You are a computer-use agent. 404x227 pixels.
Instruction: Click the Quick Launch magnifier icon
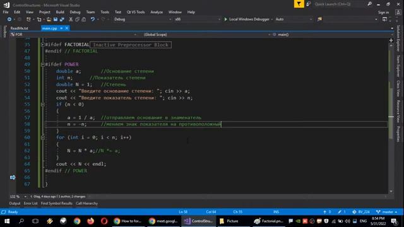click(x=369, y=4)
